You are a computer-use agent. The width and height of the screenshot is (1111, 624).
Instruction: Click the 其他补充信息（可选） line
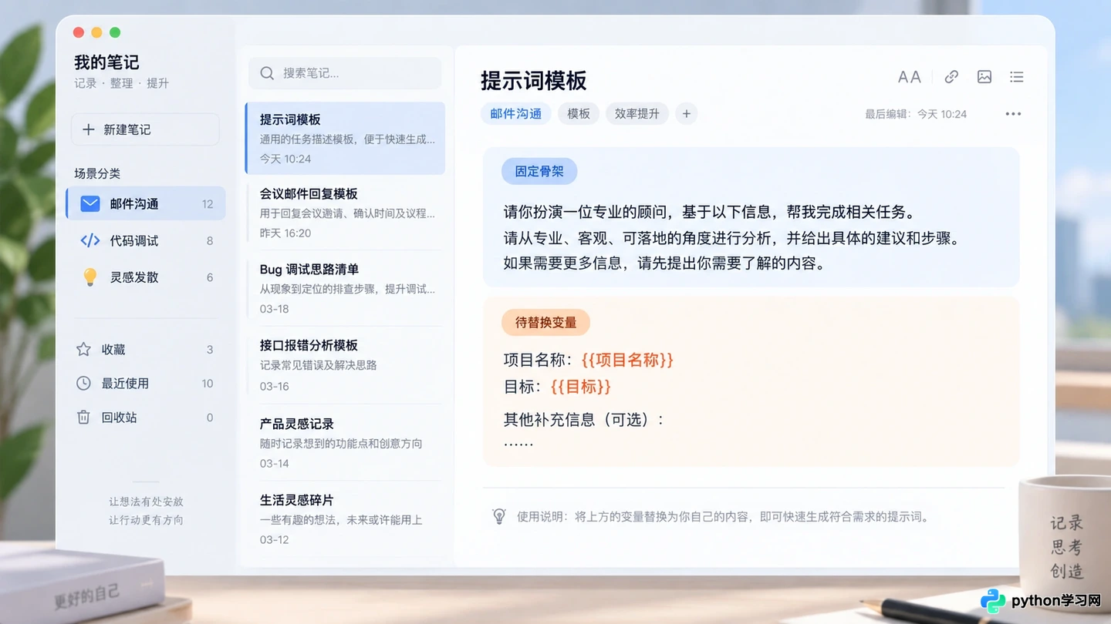click(x=584, y=420)
